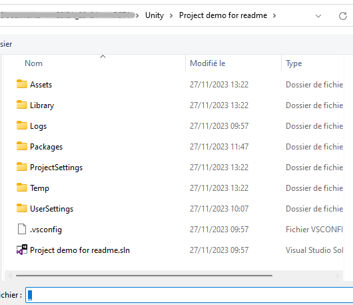Click the .vsconfig file icon
This screenshot has width=353, height=305.
tap(22, 229)
